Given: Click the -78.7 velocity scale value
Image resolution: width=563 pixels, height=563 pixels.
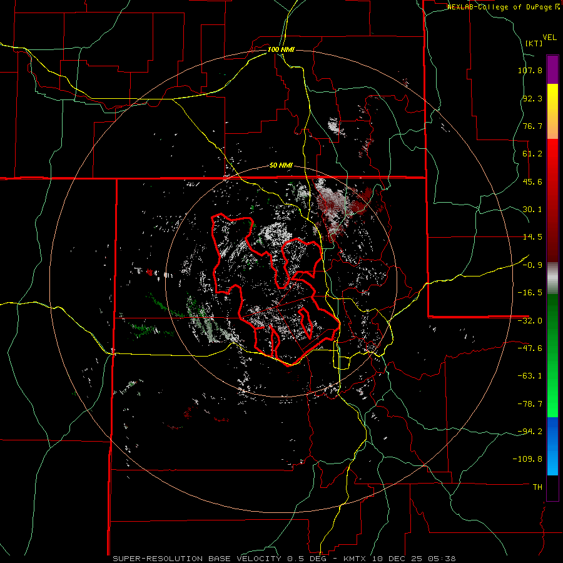Looking at the screenshot, I should coord(530,404).
